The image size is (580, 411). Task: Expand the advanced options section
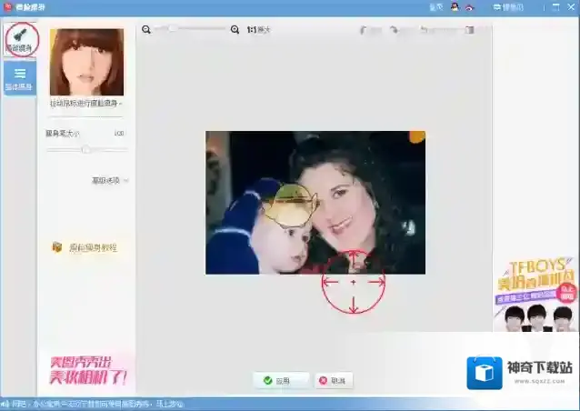[x=109, y=180]
